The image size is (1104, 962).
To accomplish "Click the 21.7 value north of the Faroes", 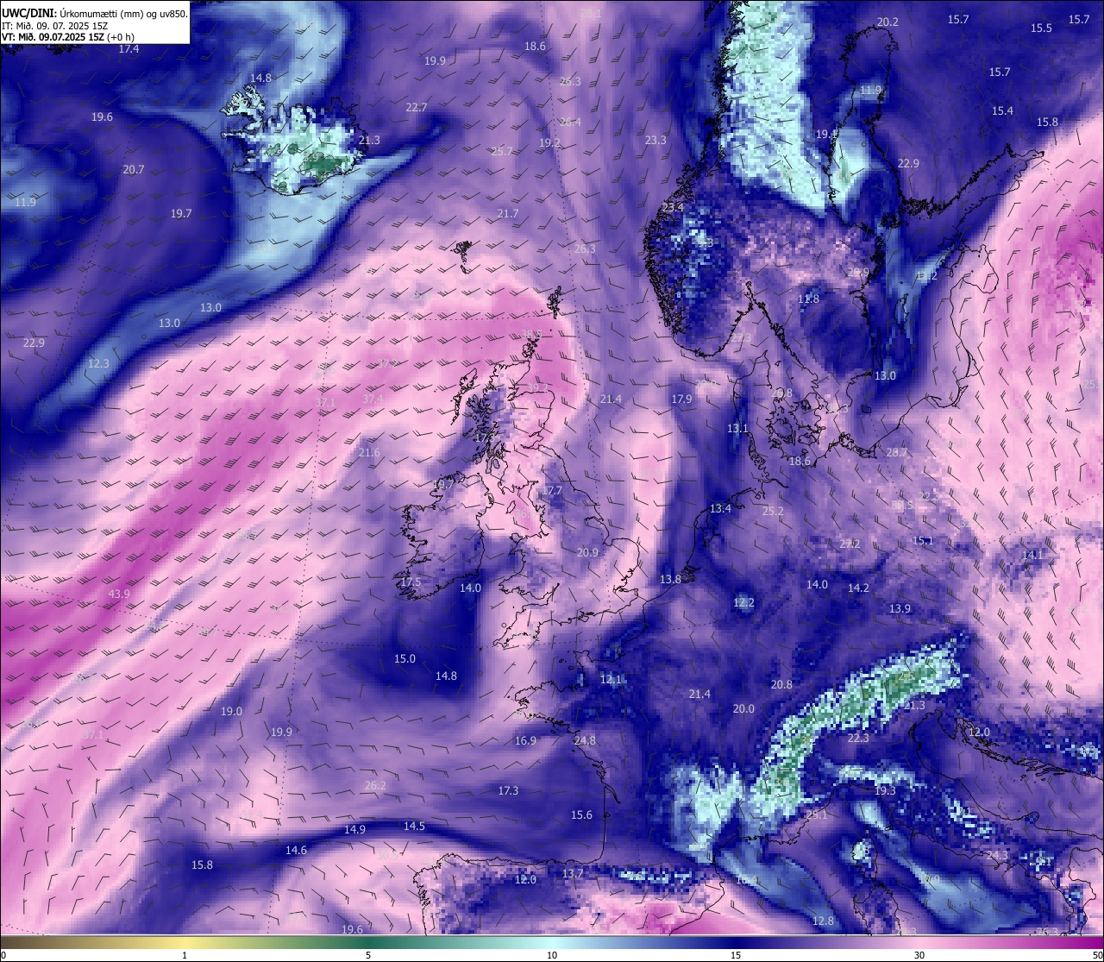I will point(508,214).
